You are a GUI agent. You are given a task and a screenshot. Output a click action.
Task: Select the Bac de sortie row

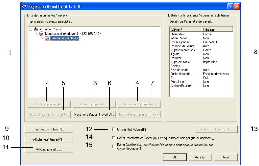[201, 70]
